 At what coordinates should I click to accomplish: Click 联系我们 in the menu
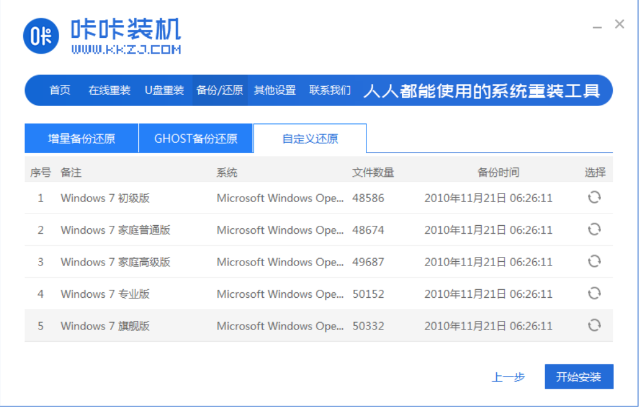point(329,88)
